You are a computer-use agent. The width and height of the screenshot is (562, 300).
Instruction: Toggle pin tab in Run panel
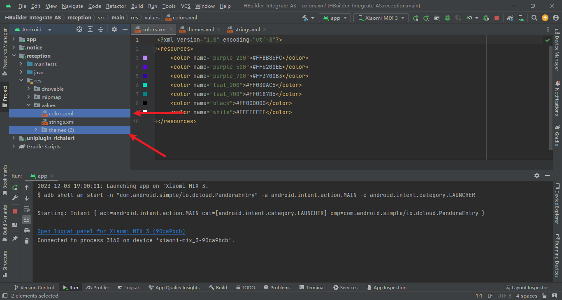click(15, 239)
